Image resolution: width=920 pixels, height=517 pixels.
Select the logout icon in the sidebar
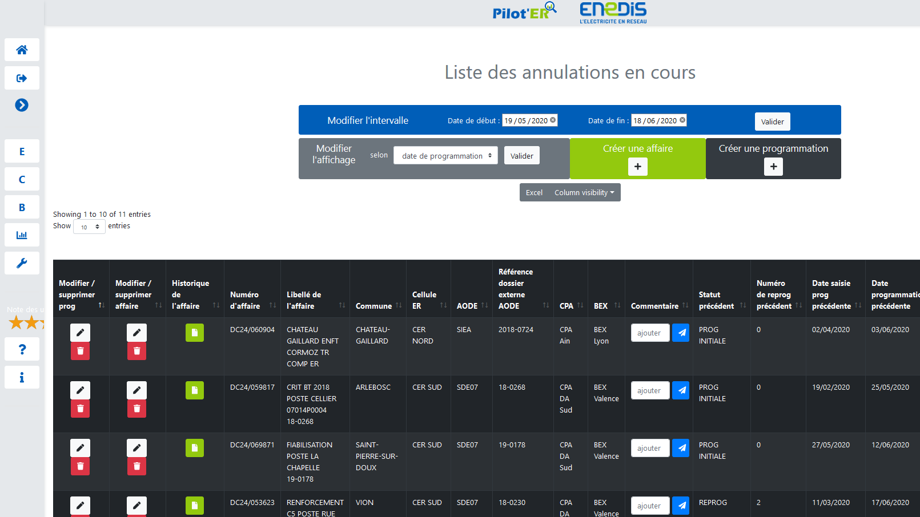22,78
